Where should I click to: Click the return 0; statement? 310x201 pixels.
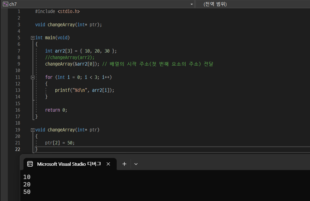point(56,110)
